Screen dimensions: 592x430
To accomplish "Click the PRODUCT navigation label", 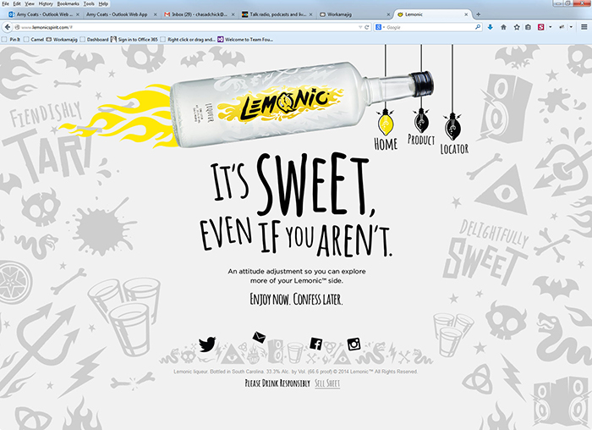I will 421,140.
